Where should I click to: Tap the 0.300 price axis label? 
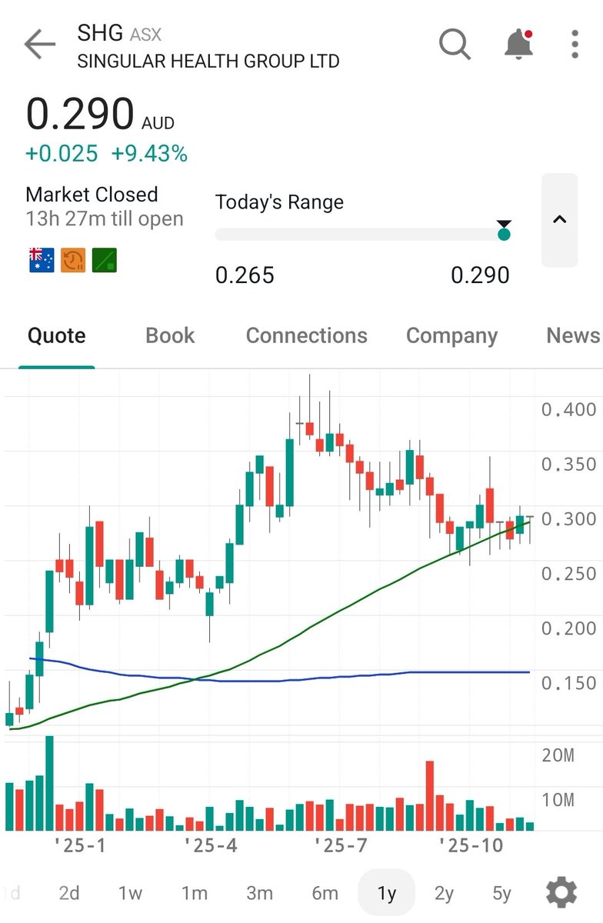click(568, 518)
